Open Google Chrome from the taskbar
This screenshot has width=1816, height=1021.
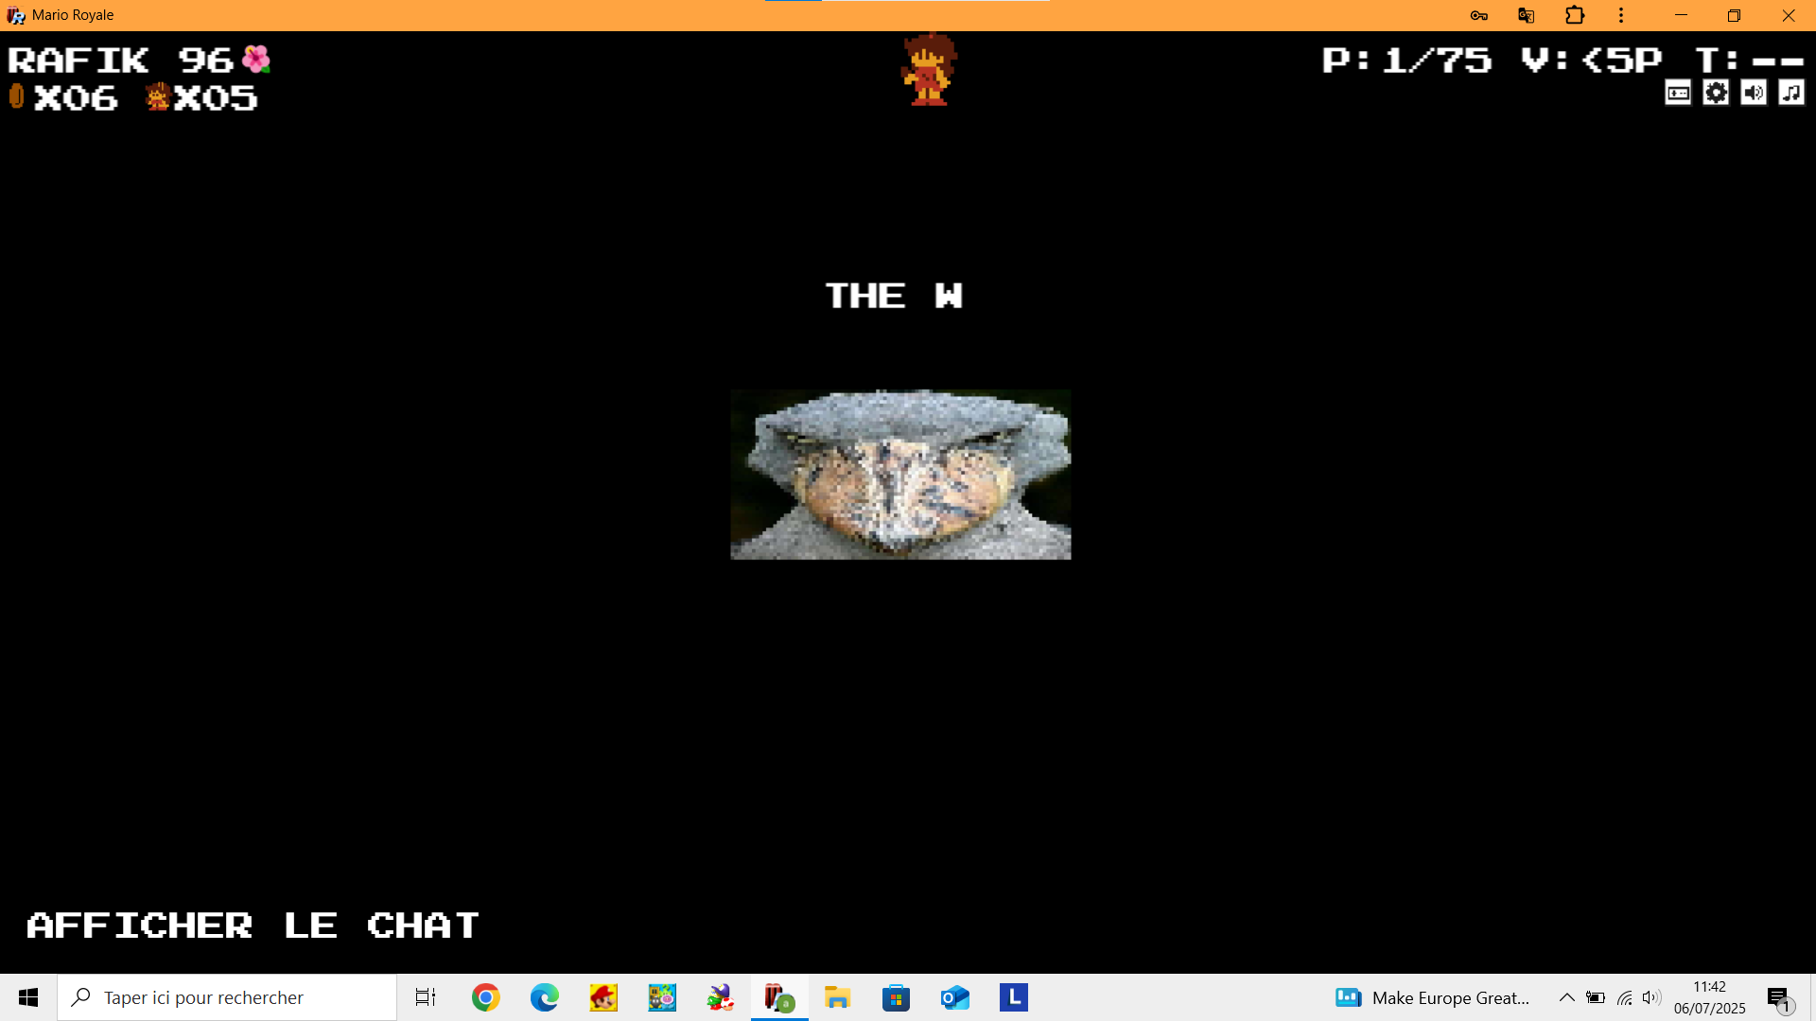click(486, 997)
